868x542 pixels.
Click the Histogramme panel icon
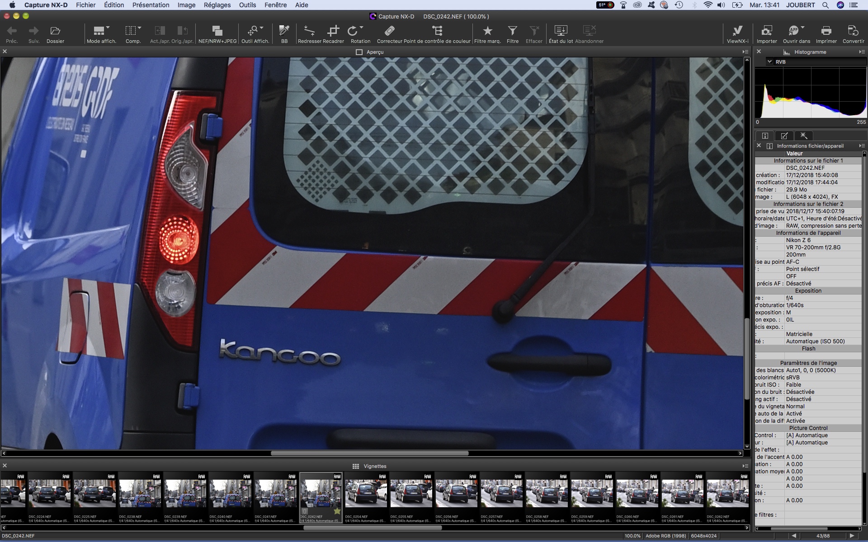[787, 52]
